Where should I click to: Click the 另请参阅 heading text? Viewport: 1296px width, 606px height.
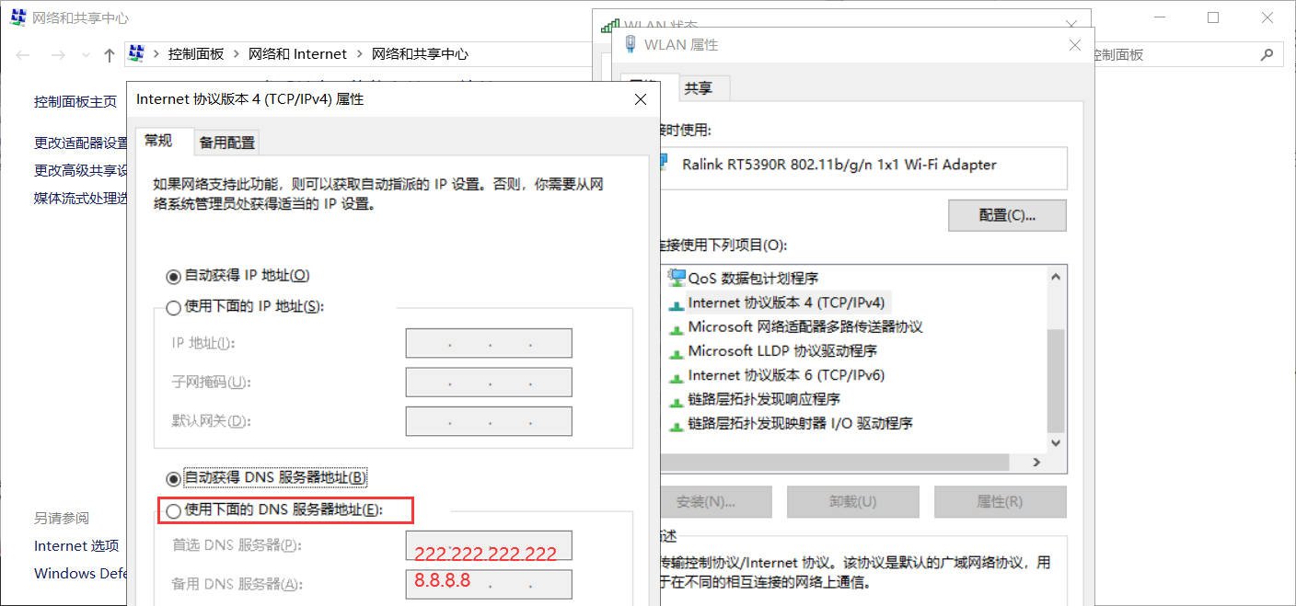click(x=62, y=518)
